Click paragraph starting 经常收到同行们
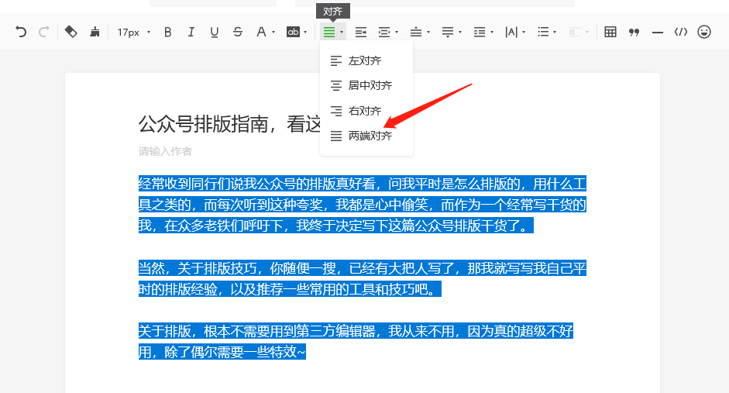 pos(362,205)
